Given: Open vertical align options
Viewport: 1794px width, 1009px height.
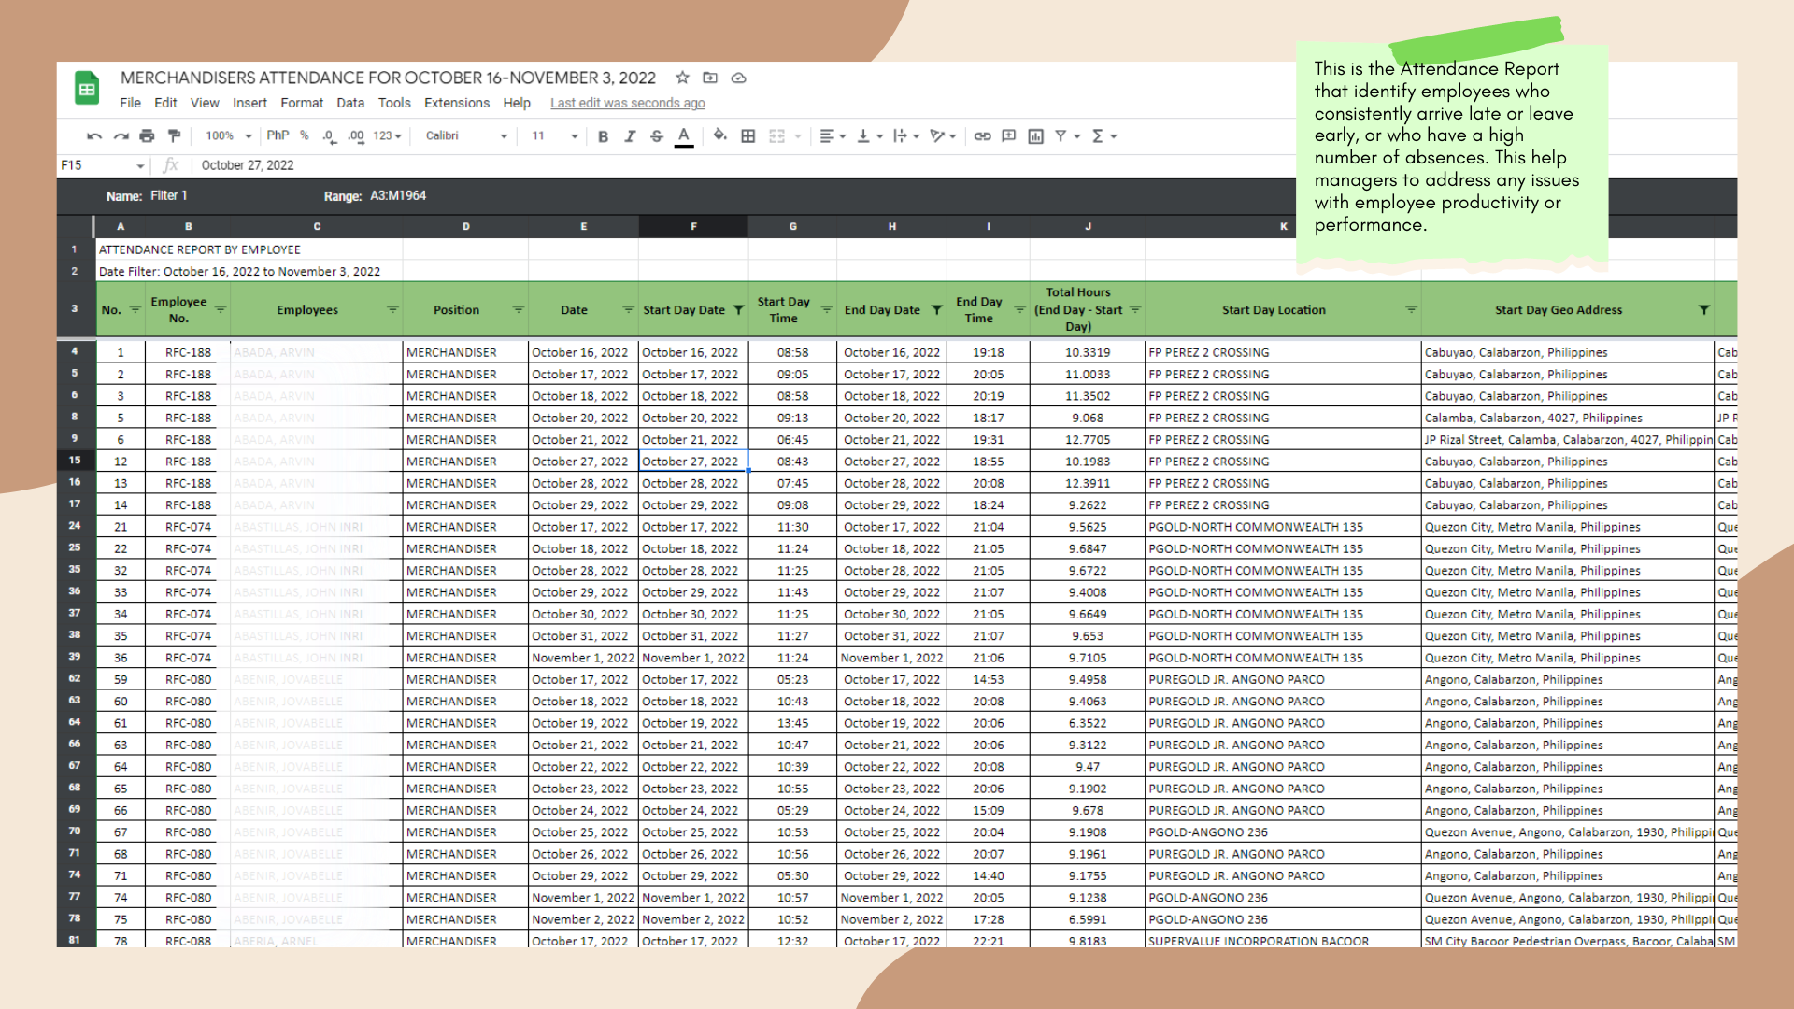Looking at the screenshot, I should 869,136.
